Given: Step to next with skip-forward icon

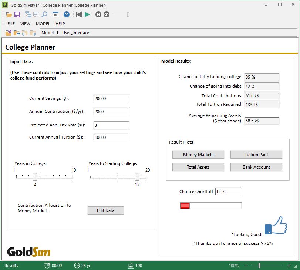Looking at the screenshot, I should [98, 14].
